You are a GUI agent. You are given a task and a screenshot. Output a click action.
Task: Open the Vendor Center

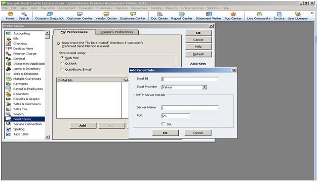106,16
